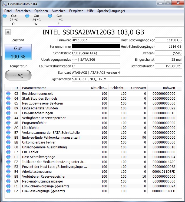Image resolution: width=185 pixels, height=202 pixels.
Task: Click CrystalDiskInfo title bar app icon
Action: (5, 4)
